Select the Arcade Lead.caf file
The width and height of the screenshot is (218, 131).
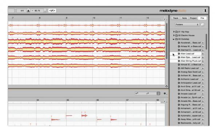pyautogui.click(x=188, y=94)
